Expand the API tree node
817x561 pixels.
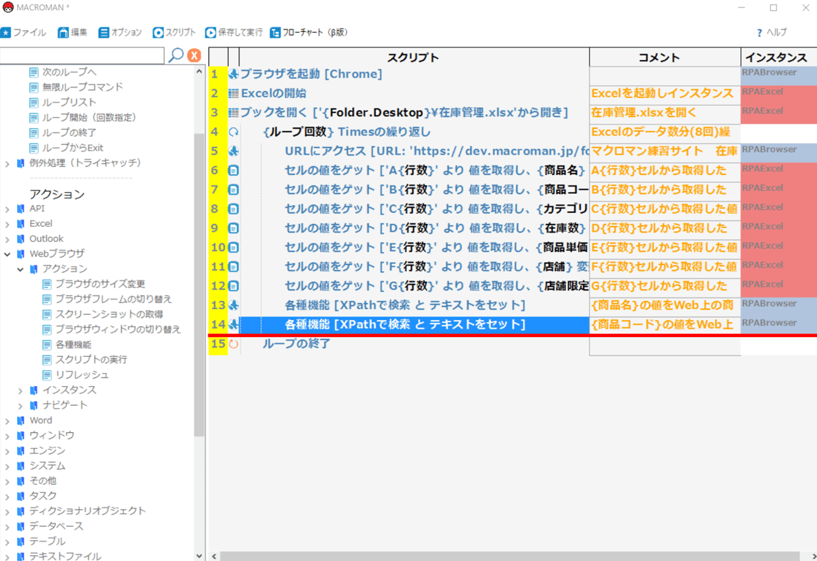[x=7, y=208]
